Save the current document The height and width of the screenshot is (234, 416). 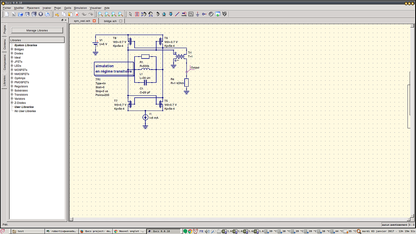click(x=27, y=14)
